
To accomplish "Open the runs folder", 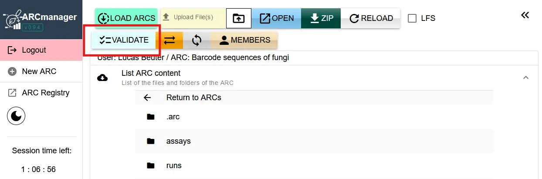I will pos(174,165).
